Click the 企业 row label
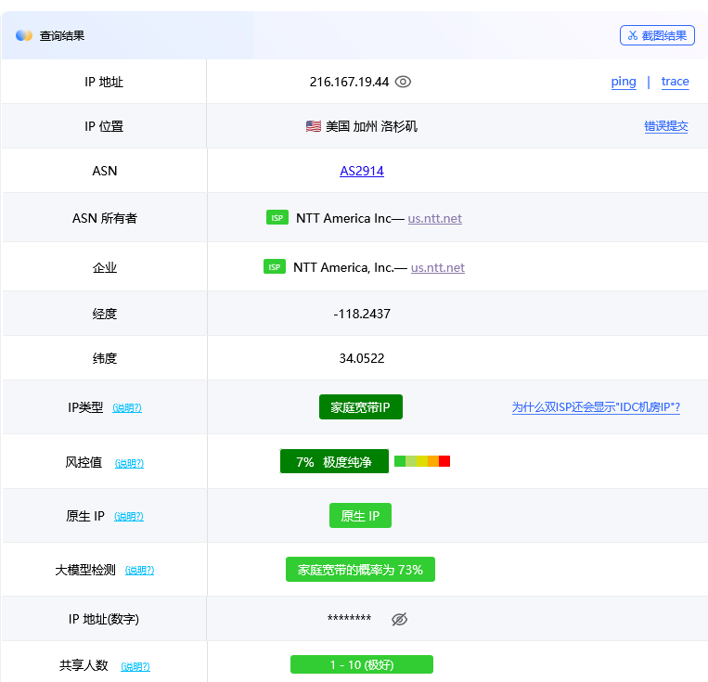This screenshot has height=682, width=708. [x=105, y=267]
